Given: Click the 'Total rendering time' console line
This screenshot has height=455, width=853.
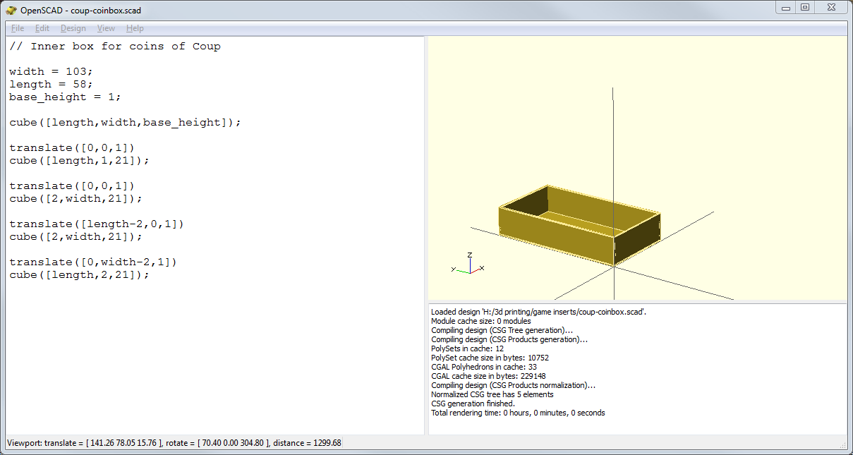Looking at the screenshot, I should (x=518, y=413).
